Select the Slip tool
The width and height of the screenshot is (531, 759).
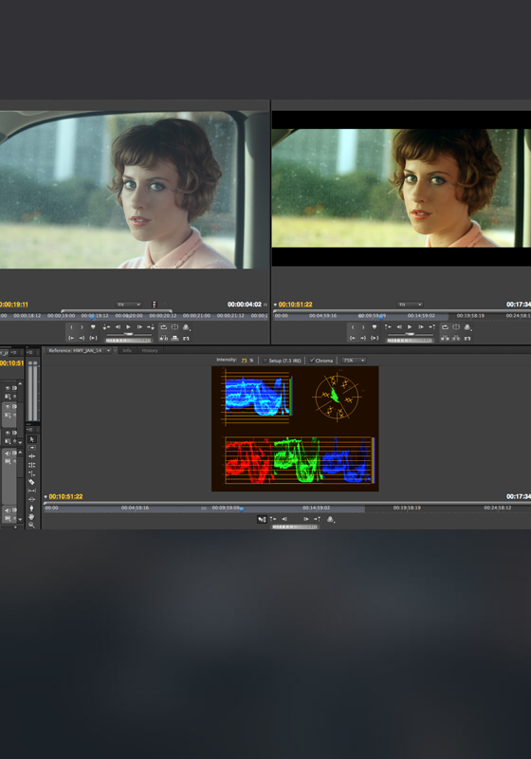point(32,491)
